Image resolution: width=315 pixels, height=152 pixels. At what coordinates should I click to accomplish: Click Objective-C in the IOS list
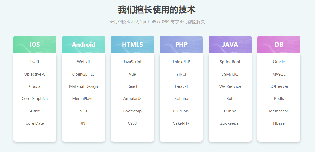coord(35,74)
